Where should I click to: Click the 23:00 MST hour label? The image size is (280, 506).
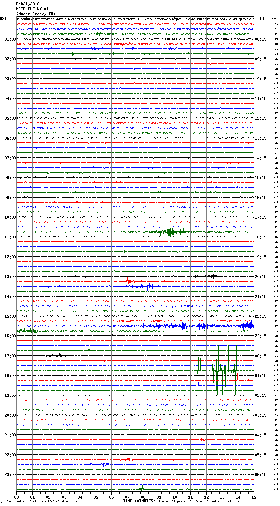tap(10, 475)
